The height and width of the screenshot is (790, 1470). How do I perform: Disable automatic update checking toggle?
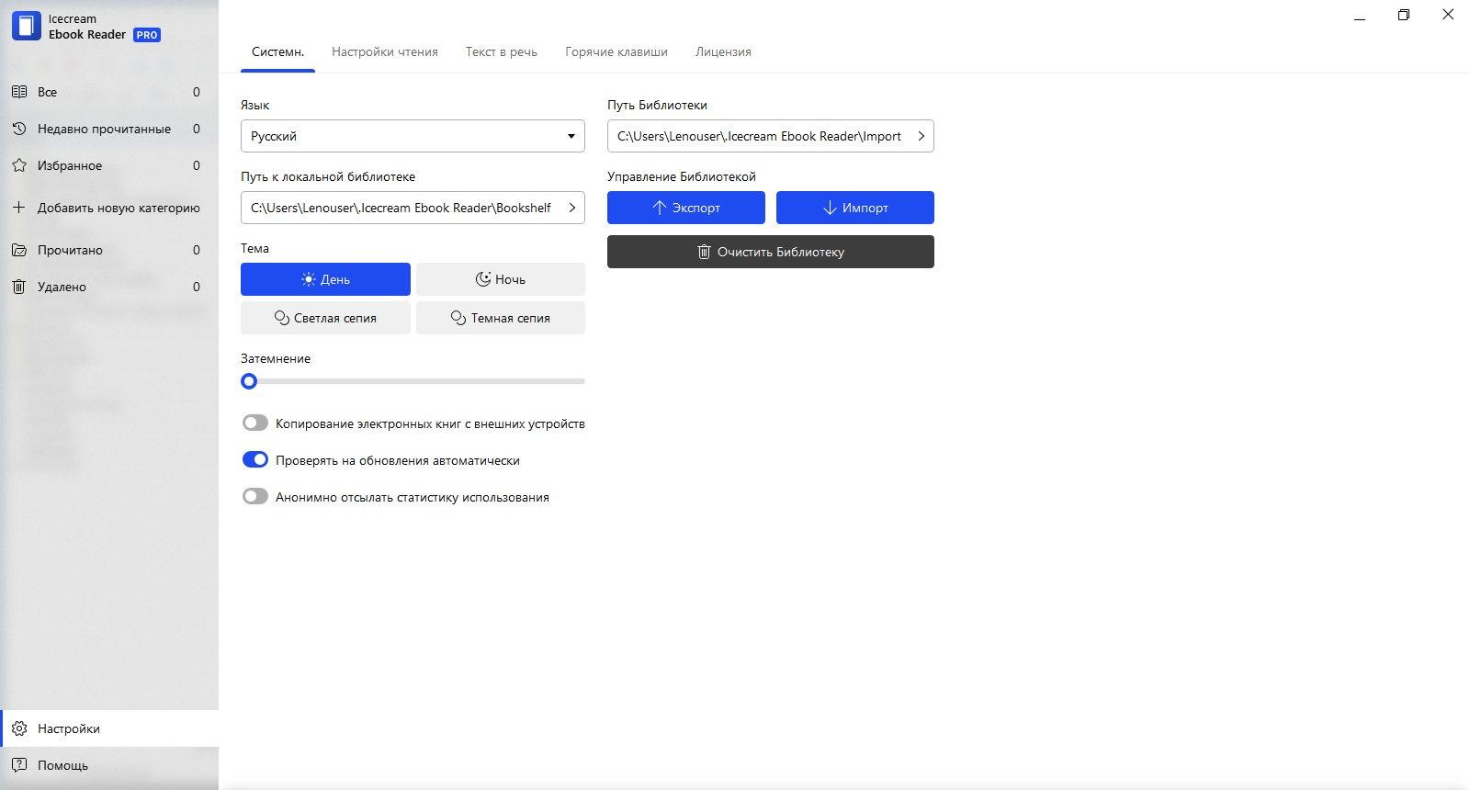pos(254,460)
